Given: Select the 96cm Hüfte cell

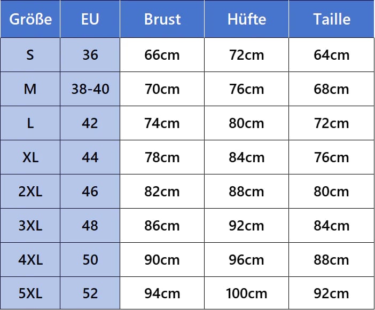Looking at the screenshot, I should [247, 260].
